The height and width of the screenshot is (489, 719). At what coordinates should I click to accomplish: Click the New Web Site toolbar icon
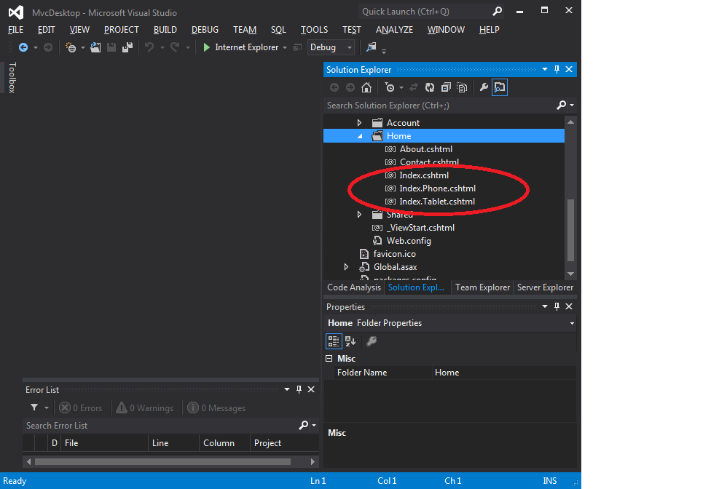71,47
